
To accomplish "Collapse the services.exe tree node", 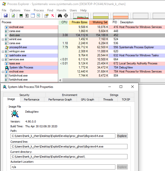I will (x=3, y=60).
